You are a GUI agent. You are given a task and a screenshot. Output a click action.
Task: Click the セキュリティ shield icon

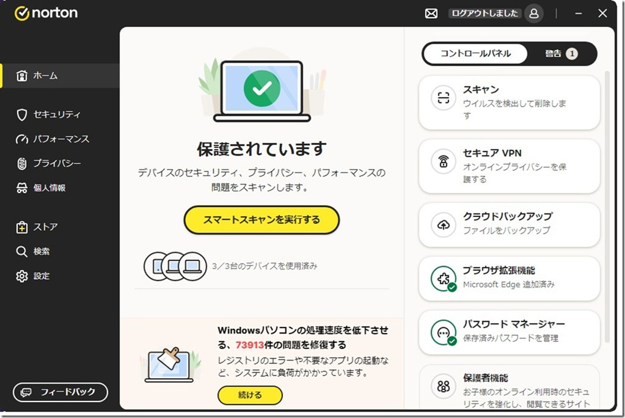coord(21,115)
